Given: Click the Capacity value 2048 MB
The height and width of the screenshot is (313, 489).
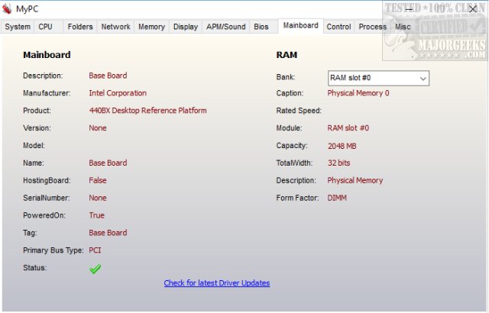Looking at the screenshot, I should point(342,146).
